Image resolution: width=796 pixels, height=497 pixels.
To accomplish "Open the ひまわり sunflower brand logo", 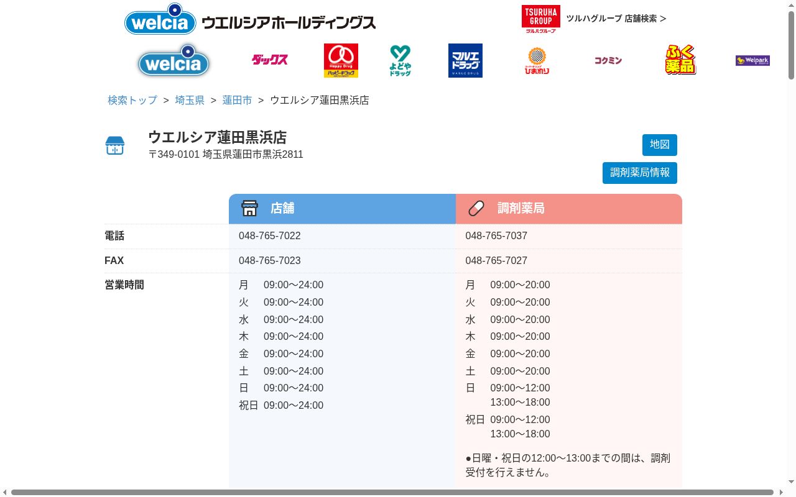I will 537,60.
